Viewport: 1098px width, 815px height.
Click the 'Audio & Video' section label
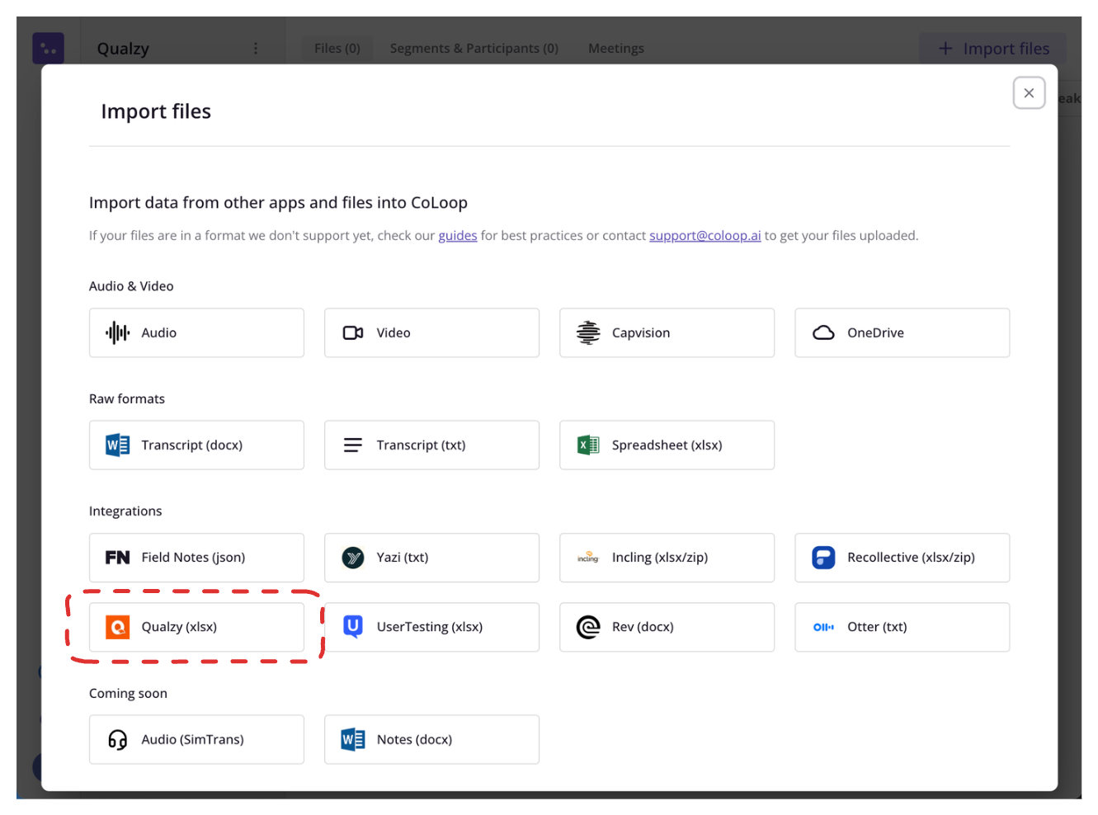click(x=131, y=286)
